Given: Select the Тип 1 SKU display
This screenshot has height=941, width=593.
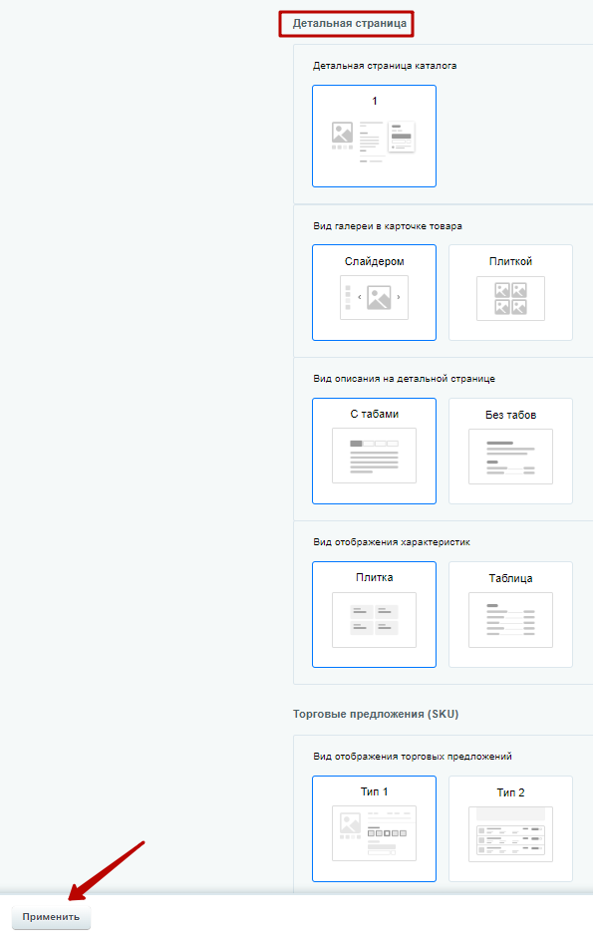Looking at the screenshot, I should (374, 828).
